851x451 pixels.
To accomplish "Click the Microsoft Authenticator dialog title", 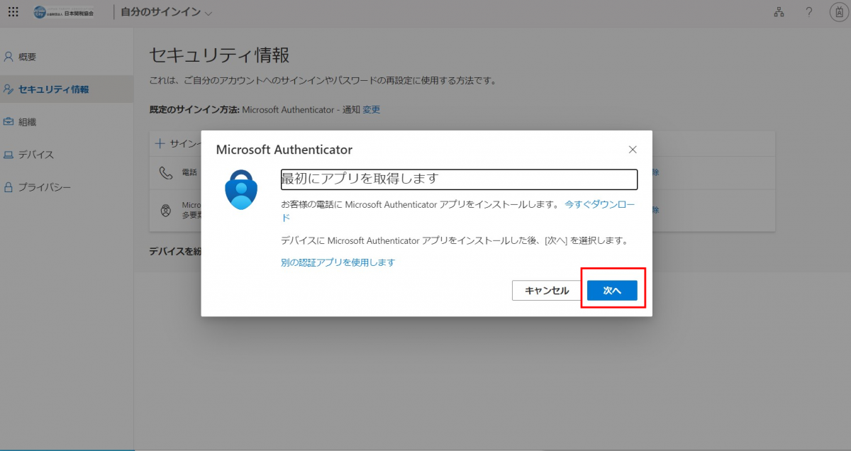I will (x=284, y=150).
